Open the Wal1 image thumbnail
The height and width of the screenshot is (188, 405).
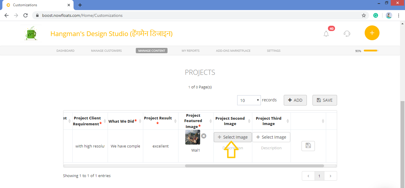coord(192,137)
